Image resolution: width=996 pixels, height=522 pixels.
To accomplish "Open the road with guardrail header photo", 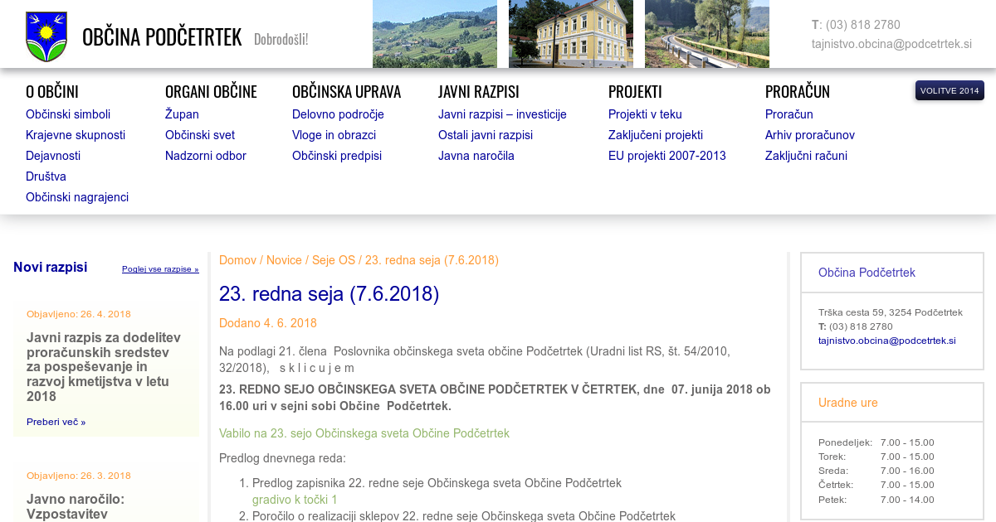I will coord(706,34).
